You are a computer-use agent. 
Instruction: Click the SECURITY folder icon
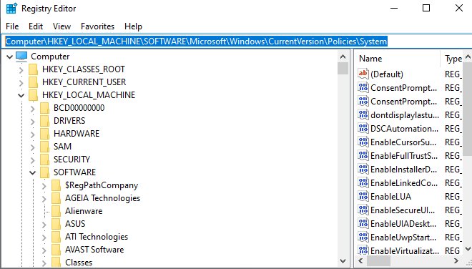click(x=45, y=160)
